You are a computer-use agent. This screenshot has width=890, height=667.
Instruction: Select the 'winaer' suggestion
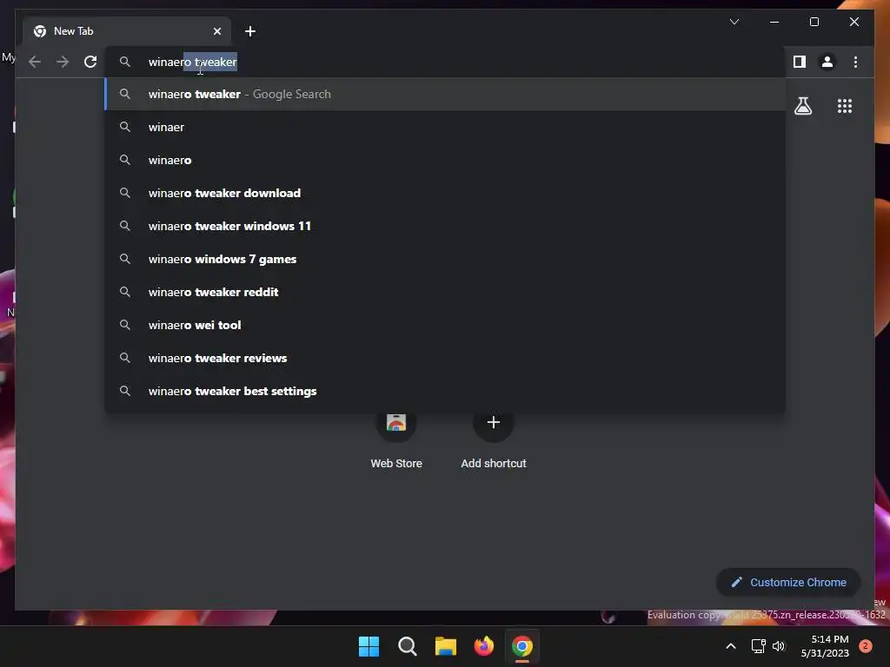click(x=445, y=127)
